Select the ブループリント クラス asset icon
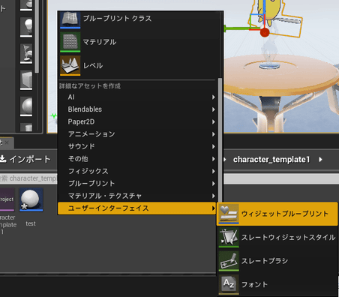The width and height of the screenshot is (339, 297). click(70, 19)
